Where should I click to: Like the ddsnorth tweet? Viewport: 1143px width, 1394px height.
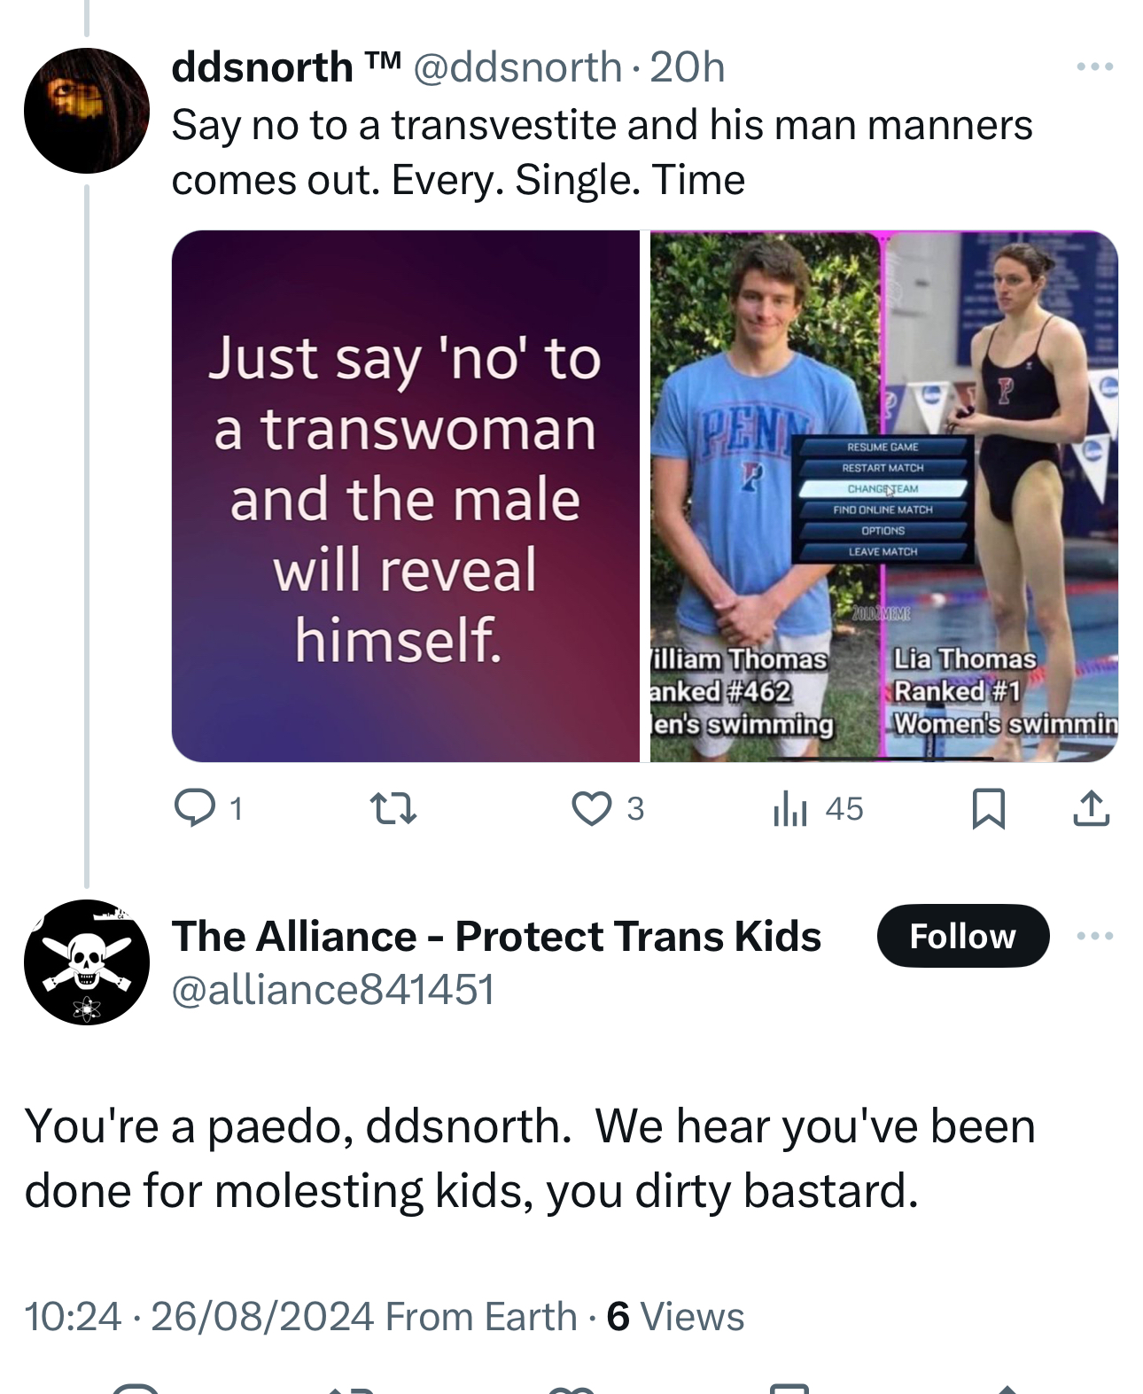[x=591, y=808]
